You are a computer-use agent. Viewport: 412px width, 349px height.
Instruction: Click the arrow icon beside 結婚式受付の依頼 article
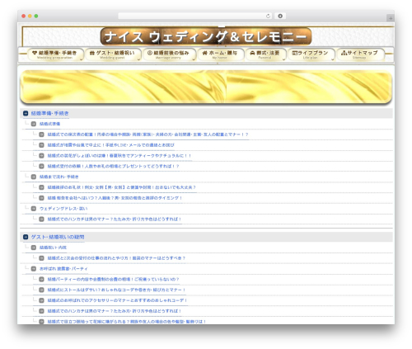tap(41, 166)
